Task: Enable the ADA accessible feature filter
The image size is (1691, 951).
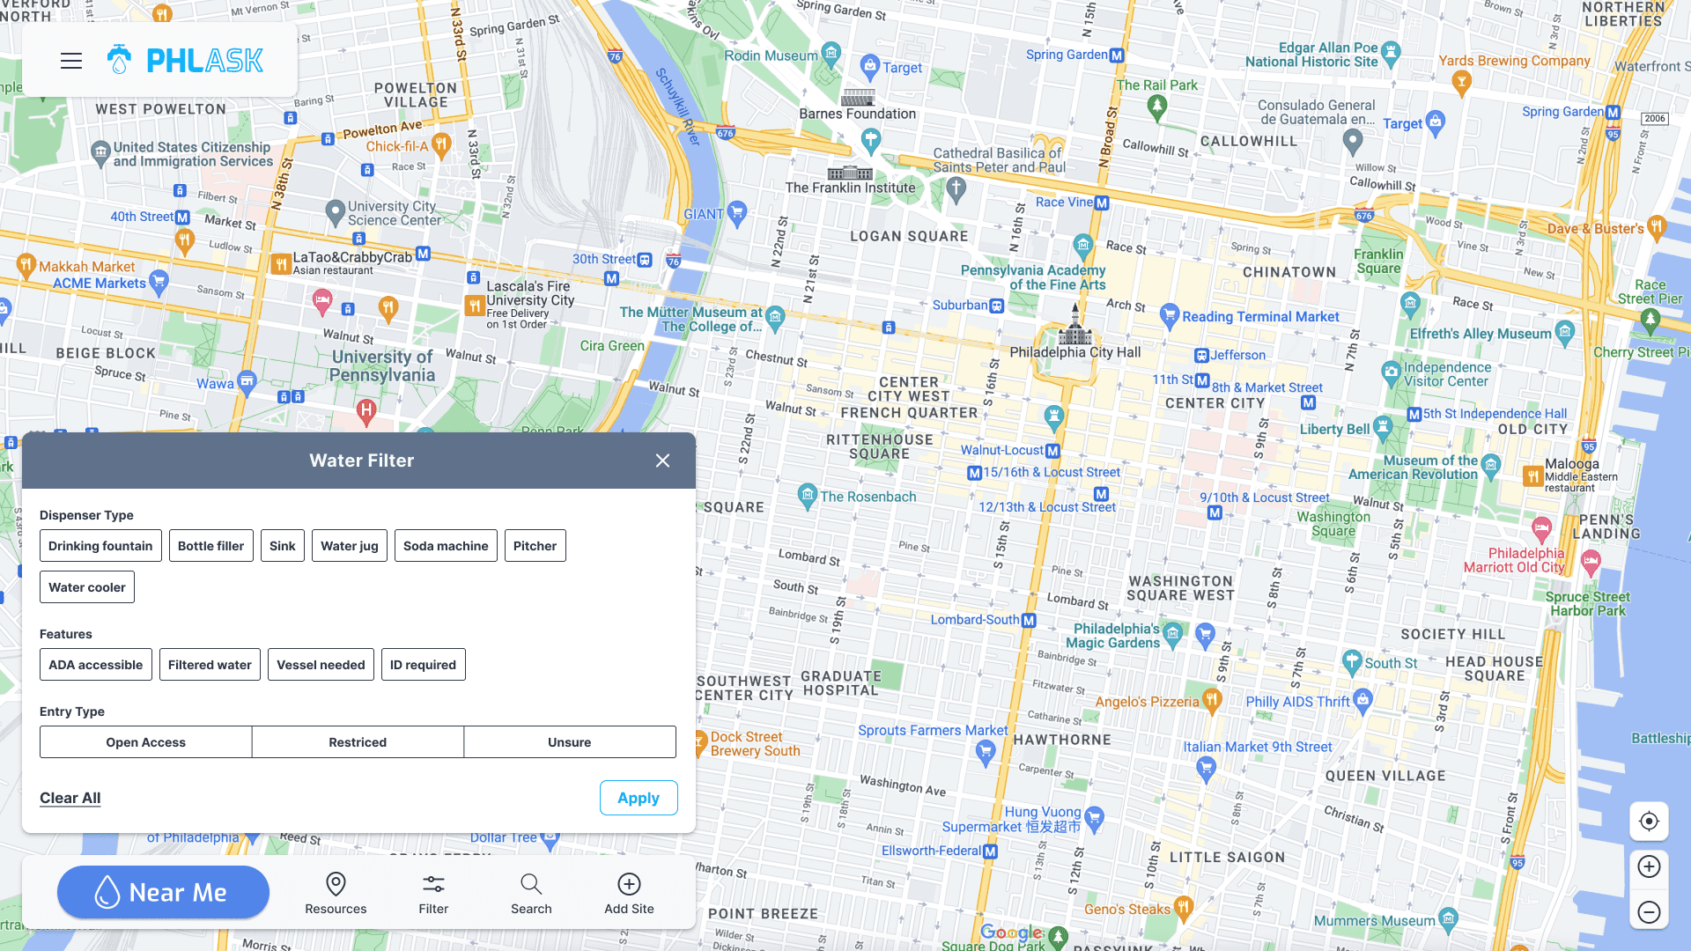Action: (95, 665)
